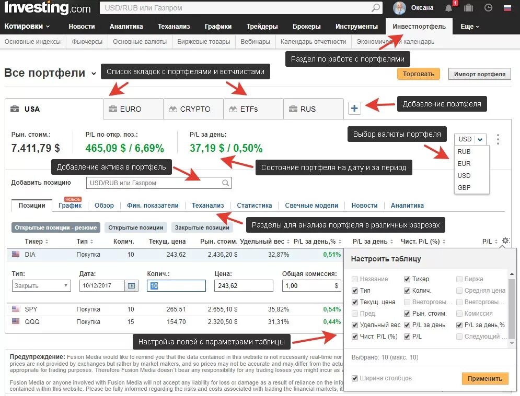Viewport: 520px width, 396px height.
Task: Focus the Цена price input
Action: pos(244,285)
